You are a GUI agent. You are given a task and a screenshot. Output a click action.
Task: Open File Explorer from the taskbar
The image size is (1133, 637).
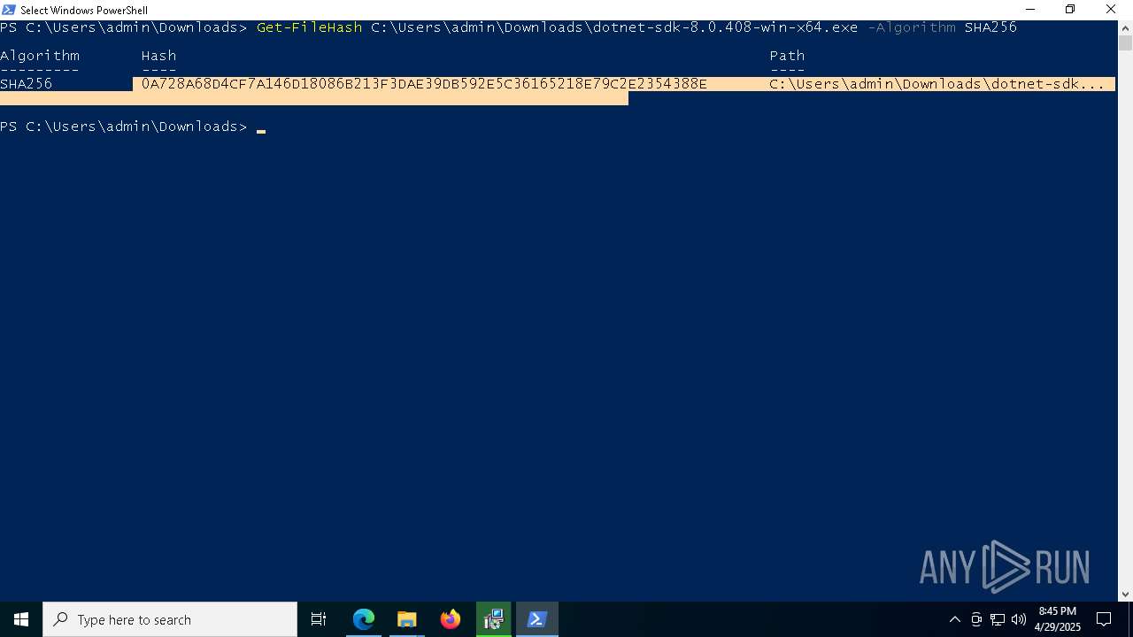[x=407, y=619]
